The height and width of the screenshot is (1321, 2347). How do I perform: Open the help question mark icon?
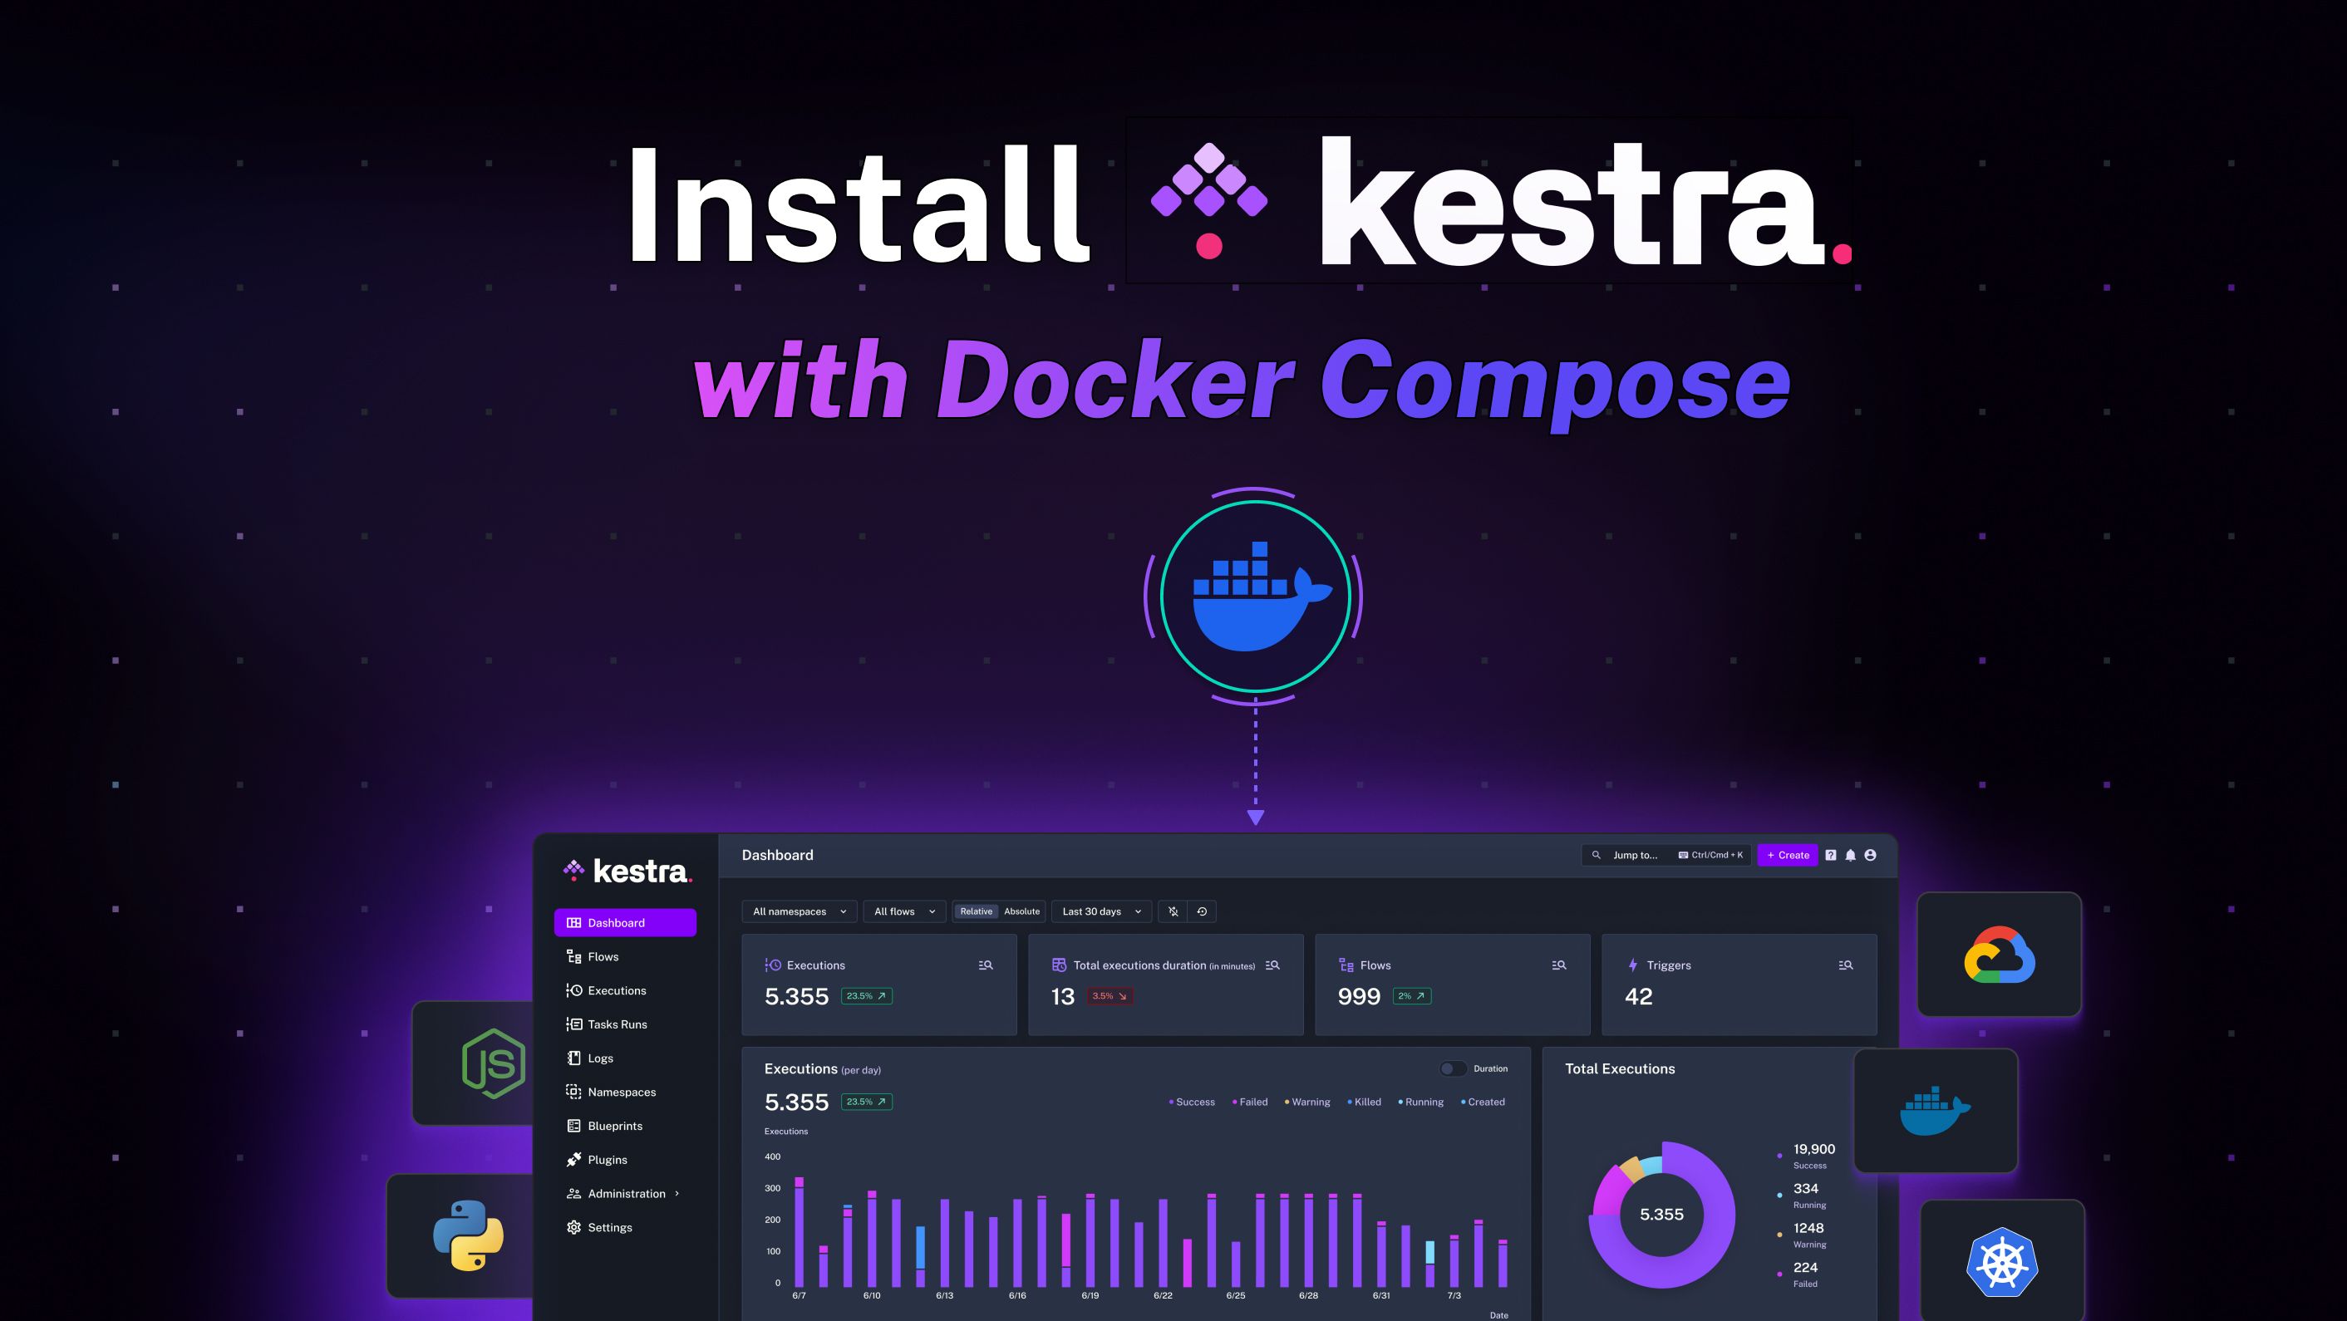pyautogui.click(x=1830, y=855)
